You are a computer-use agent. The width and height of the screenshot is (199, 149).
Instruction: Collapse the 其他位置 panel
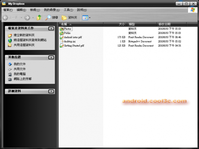pyautogui.click(x=51, y=58)
